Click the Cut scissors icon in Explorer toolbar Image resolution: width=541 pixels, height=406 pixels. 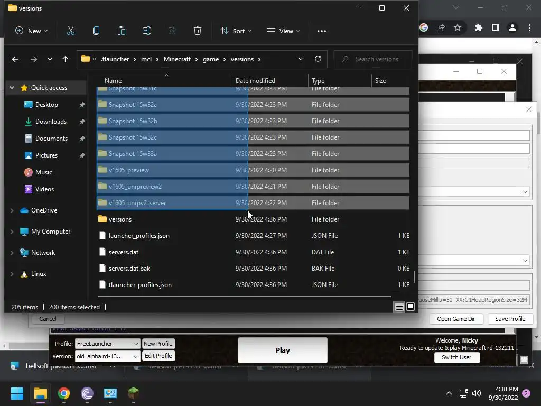coord(71,31)
